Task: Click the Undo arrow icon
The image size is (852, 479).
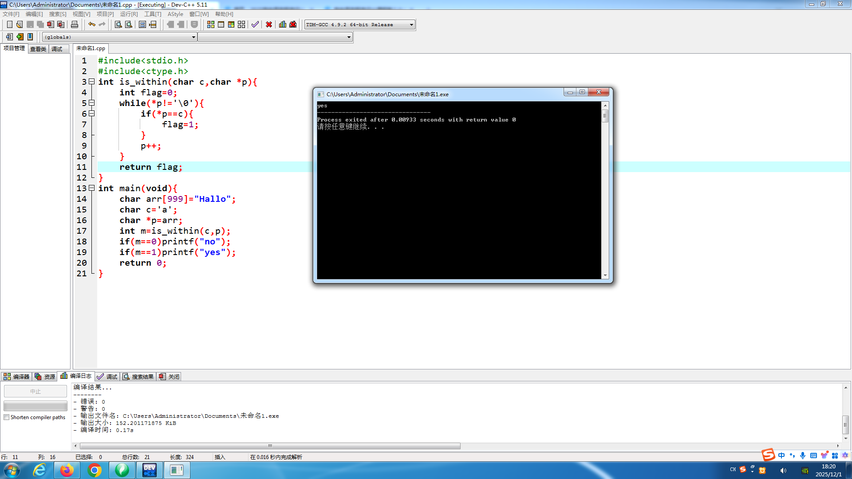Action: pyautogui.click(x=91, y=24)
